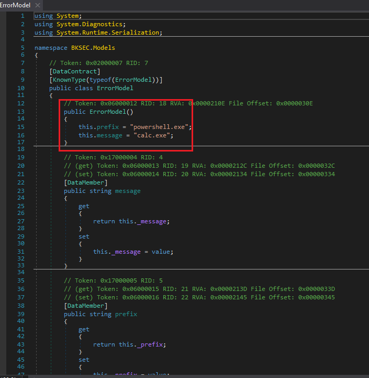The width and height of the screenshot is (369, 378).
Task: Click the (set) Token 0x06000014 comment
Action: click(x=199, y=174)
